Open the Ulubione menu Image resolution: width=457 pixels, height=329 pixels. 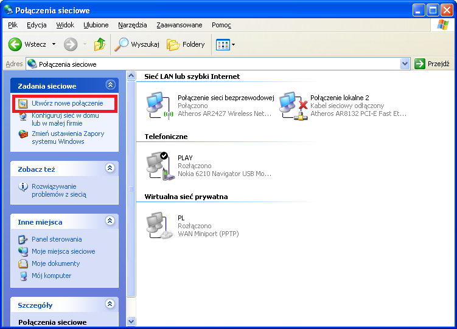click(x=96, y=25)
